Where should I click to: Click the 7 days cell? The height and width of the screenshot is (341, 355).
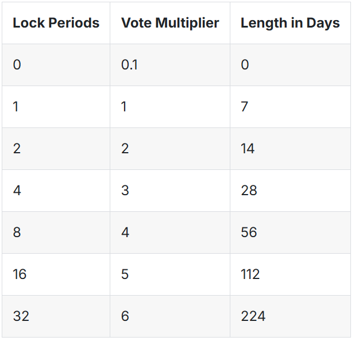[x=290, y=107]
